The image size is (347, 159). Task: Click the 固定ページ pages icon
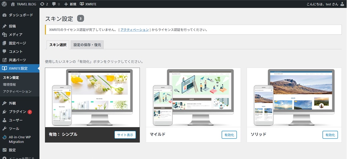5,43
